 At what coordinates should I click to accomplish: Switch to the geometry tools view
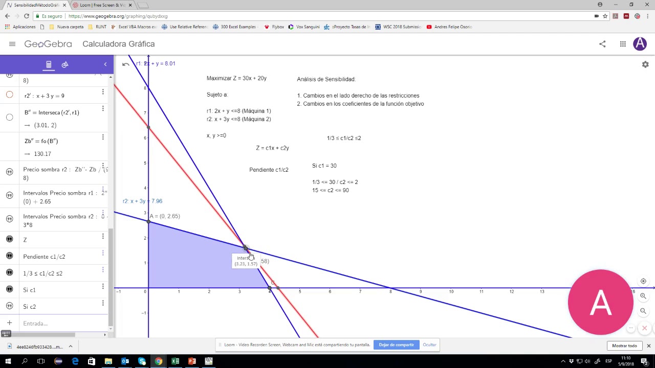65,64
